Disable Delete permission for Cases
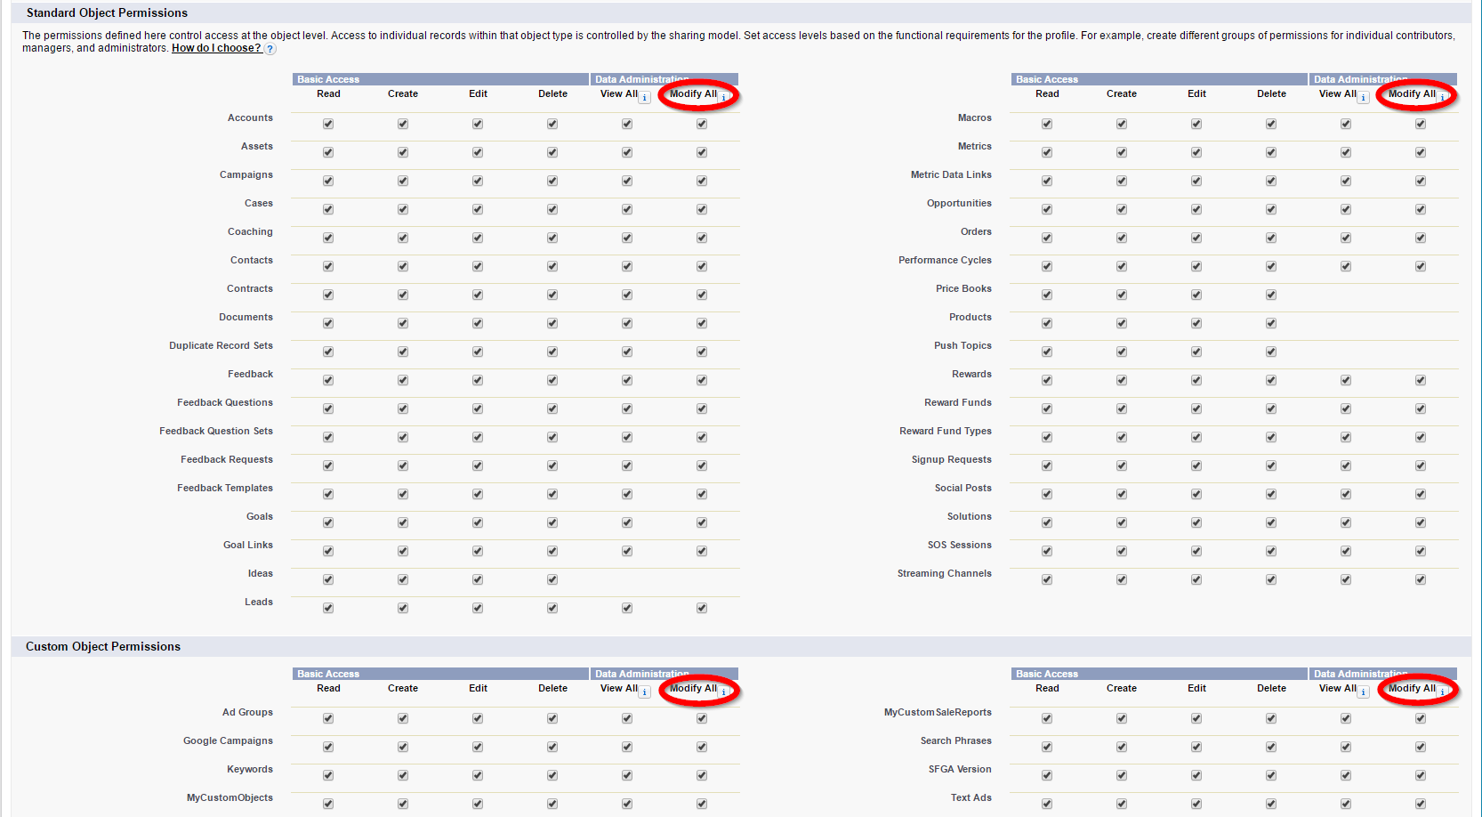This screenshot has width=1482, height=817. coord(552,209)
